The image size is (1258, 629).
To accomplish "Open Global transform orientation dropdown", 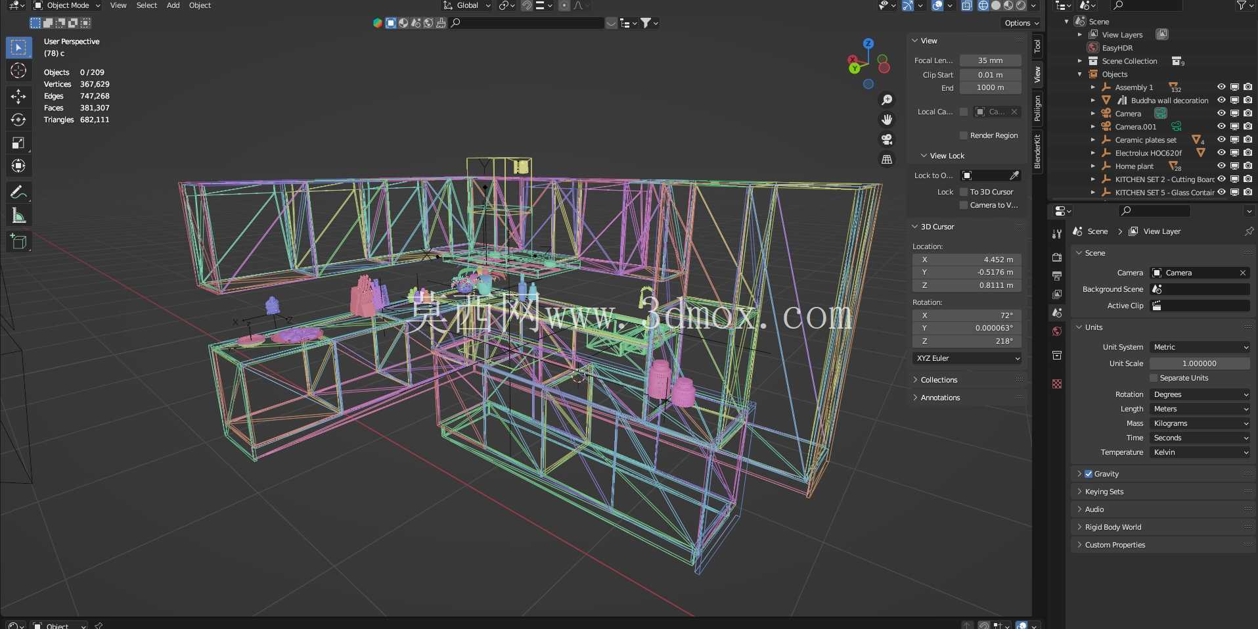I will (467, 5).
